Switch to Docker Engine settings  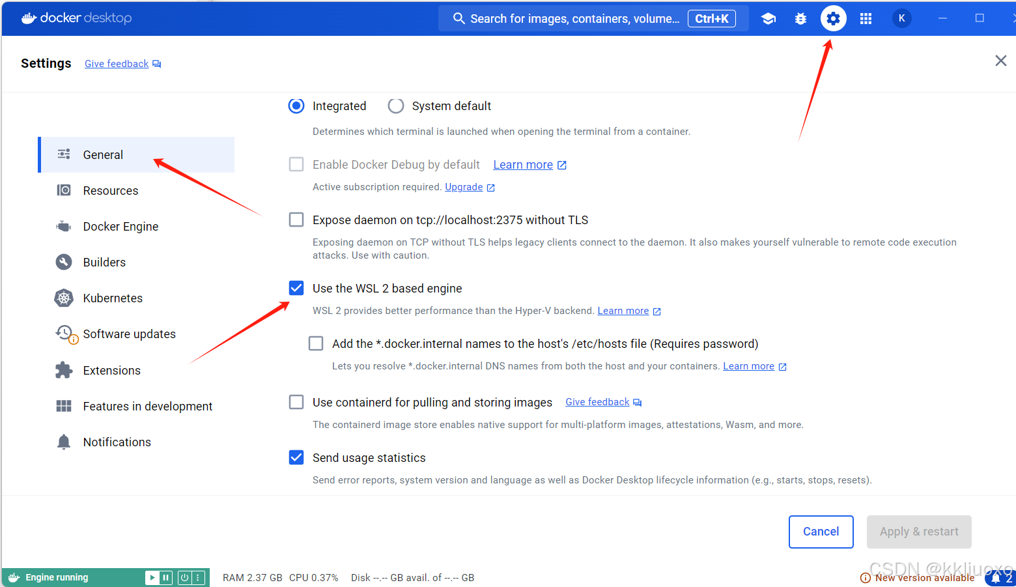136,226
